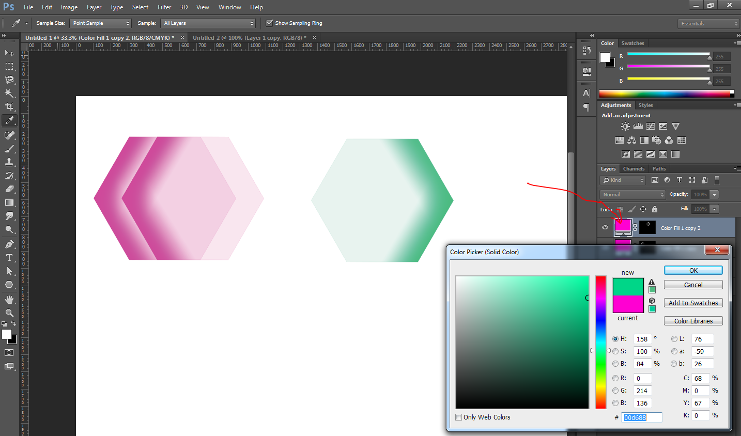
Task: Select the Polygon shape tool
Action: [9, 284]
